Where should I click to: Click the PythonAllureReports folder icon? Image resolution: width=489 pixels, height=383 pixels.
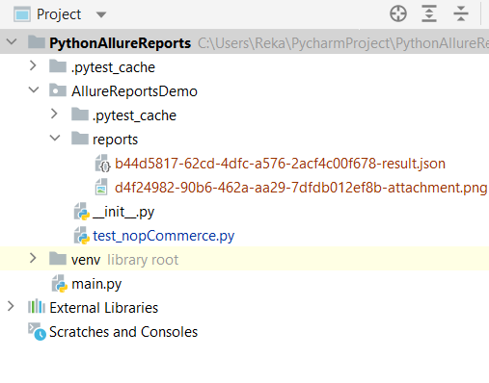click(x=37, y=41)
